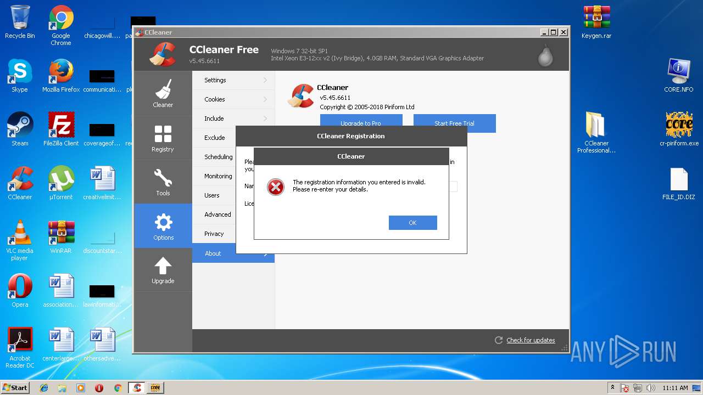Open the µTorrent desktop shortcut
The width and height of the screenshot is (703, 395).
[x=61, y=183]
